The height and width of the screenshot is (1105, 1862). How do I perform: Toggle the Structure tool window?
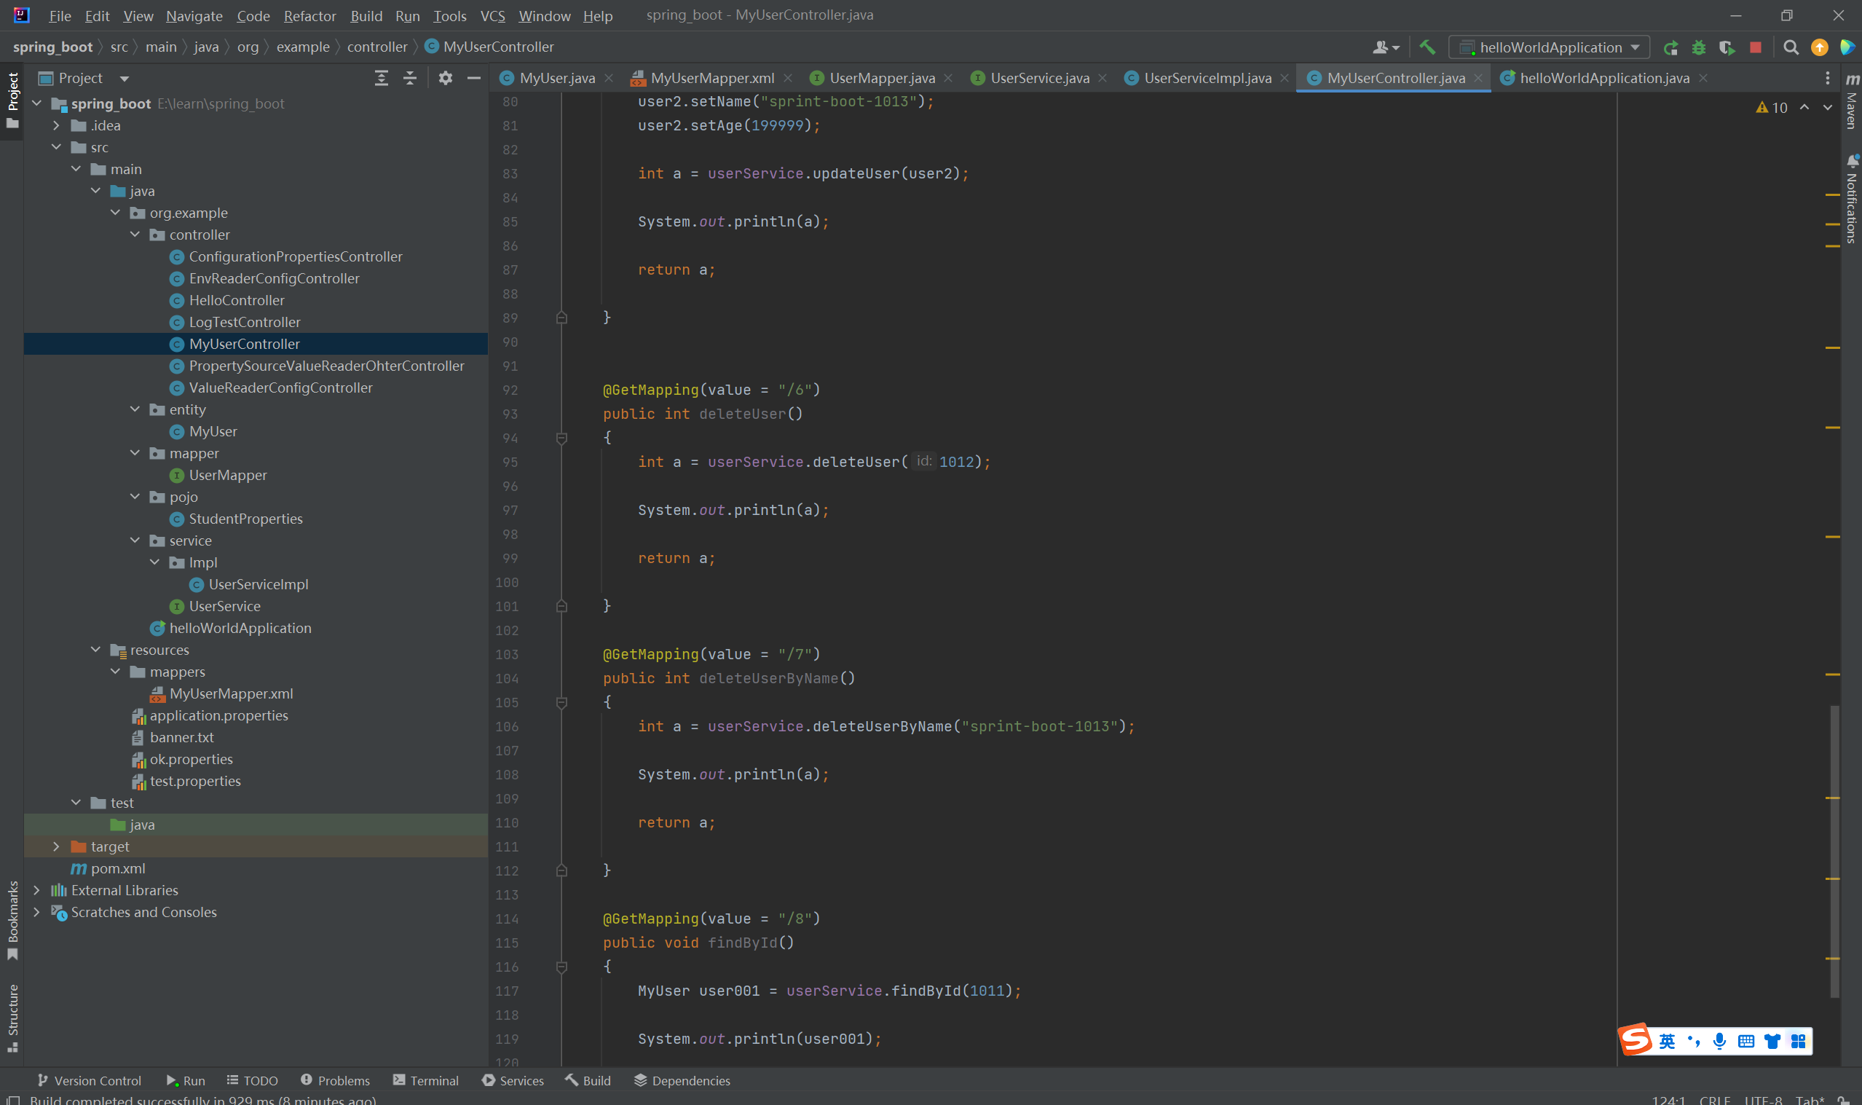pos(12,1016)
